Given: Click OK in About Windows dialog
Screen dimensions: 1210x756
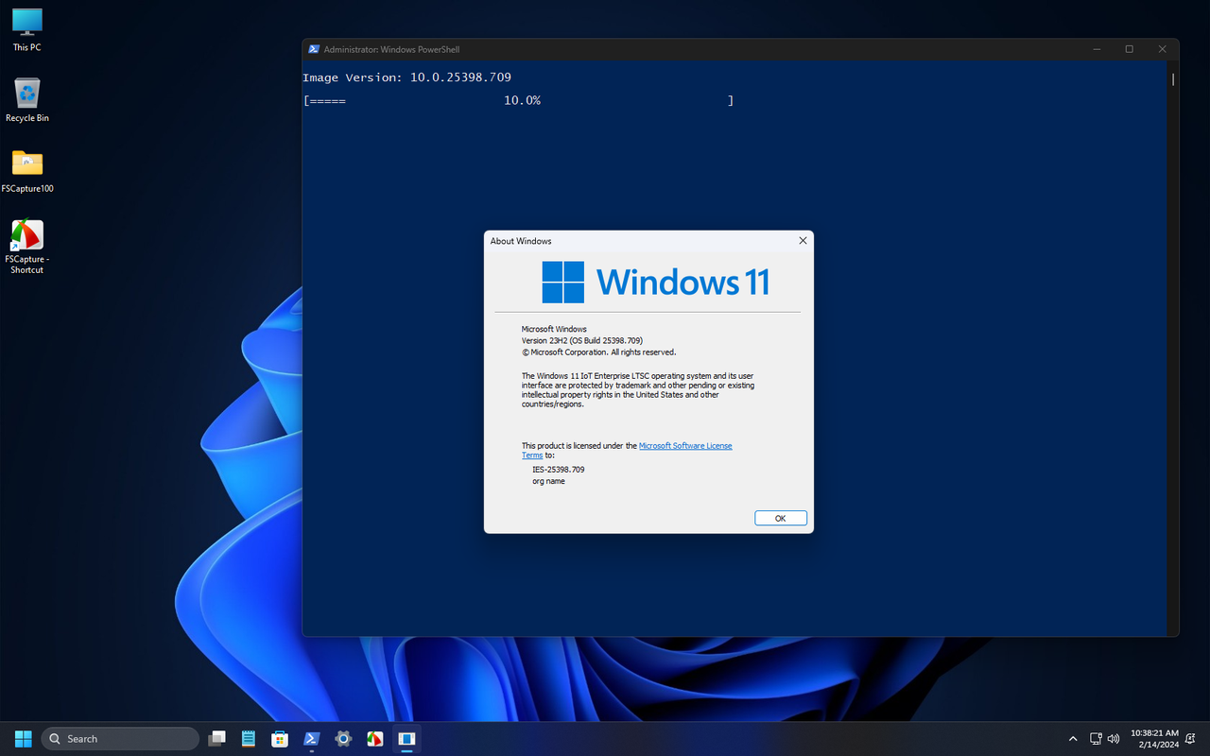Looking at the screenshot, I should point(780,518).
